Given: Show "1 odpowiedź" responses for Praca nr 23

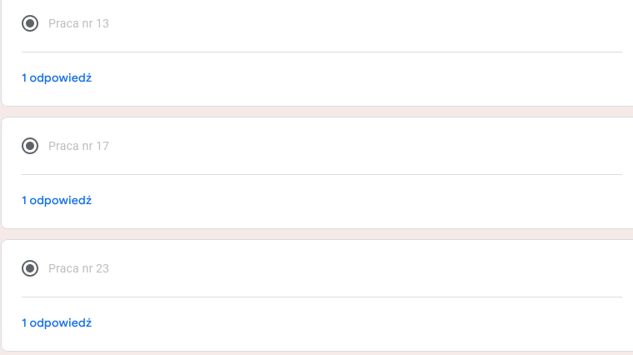Looking at the screenshot, I should [56, 322].
